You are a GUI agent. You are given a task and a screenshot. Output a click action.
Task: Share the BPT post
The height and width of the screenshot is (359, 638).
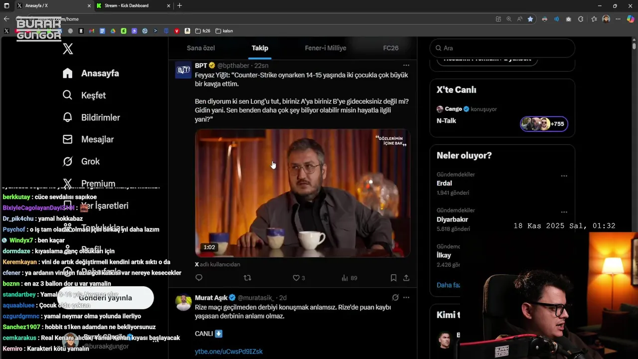[406, 278]
